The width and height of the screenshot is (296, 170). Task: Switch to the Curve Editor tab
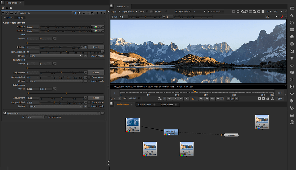145,105
